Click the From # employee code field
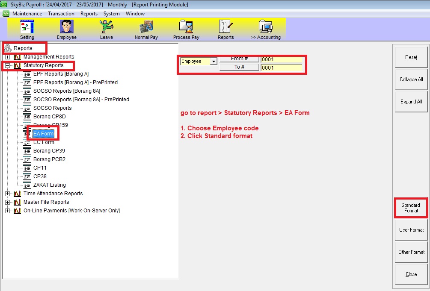This screenshot has width=430, height=291. 281,59
